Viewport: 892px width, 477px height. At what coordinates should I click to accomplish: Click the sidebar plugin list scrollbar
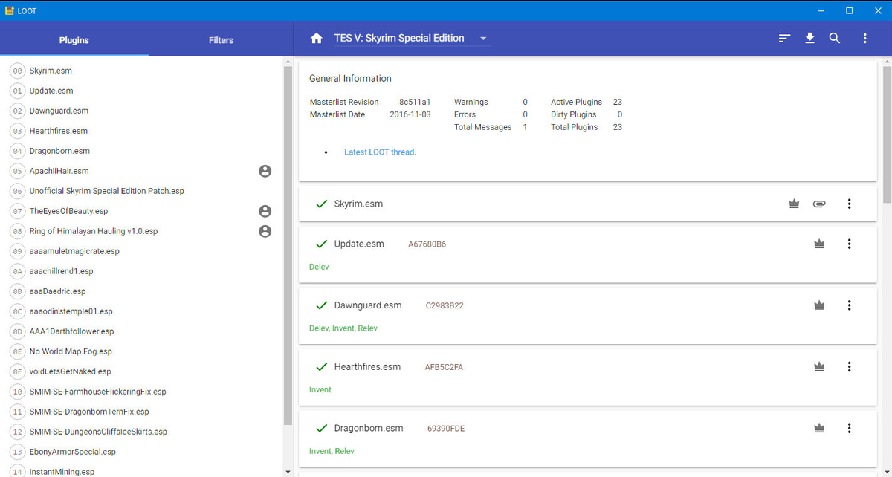point(288,245)
